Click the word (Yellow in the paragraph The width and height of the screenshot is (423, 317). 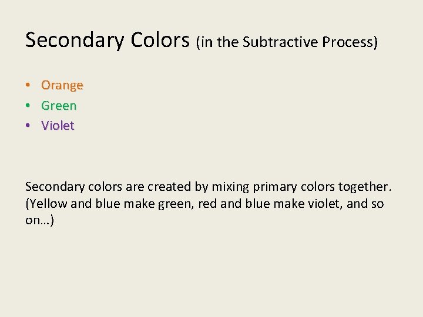click(46, 204)
